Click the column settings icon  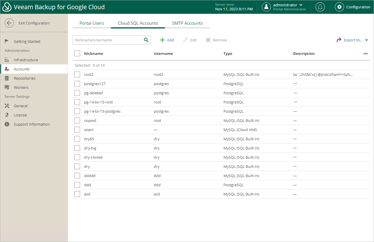tap(365, 53)
